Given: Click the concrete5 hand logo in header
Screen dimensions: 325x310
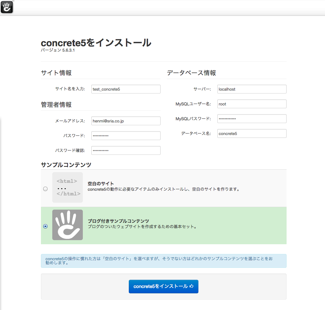Looking at the screenshot, I should coord(7,7).
